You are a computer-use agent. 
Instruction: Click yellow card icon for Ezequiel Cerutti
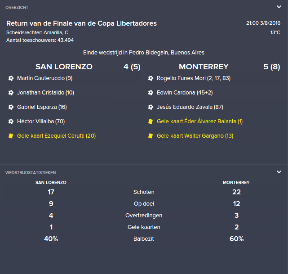click(11, 136)
